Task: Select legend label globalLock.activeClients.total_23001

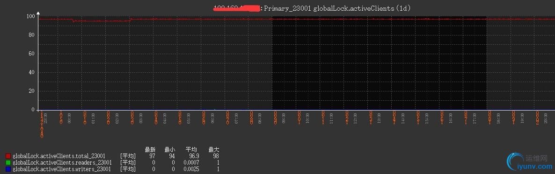Action: (x=59, y=156)
